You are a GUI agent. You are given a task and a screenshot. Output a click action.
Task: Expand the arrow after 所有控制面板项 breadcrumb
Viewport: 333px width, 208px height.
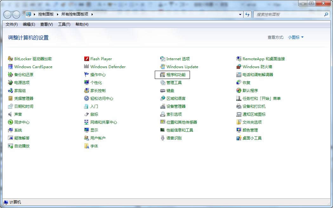[92, 14]
